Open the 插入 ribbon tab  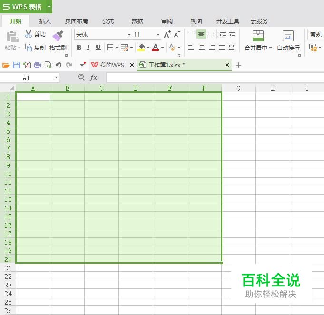[45, 21]
